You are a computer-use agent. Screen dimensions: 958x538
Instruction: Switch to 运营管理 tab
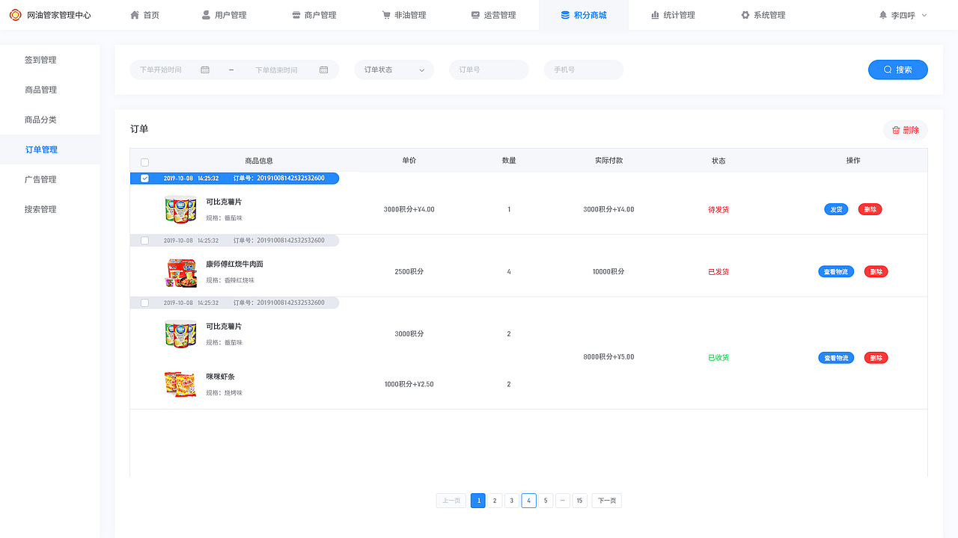(x=493, y=15)
